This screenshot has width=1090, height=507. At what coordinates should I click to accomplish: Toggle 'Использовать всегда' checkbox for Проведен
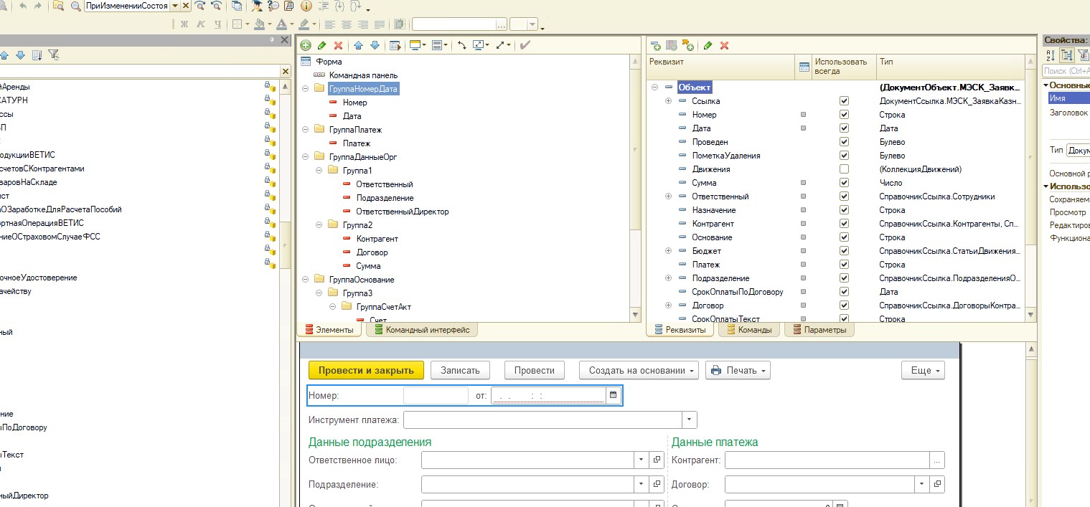point(844,142)
